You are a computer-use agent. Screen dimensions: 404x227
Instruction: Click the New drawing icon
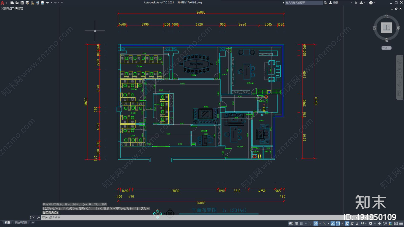12,3
